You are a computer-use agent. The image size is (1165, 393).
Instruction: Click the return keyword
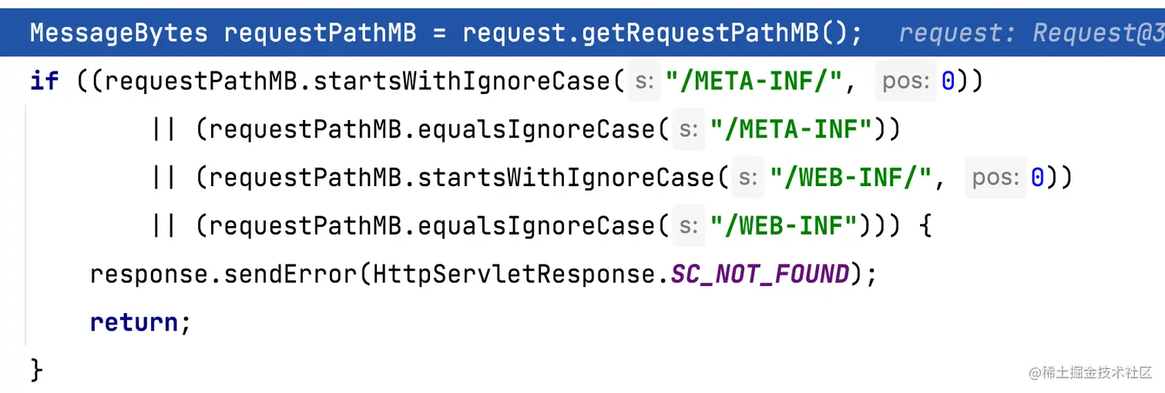click(x=134, y=322)
